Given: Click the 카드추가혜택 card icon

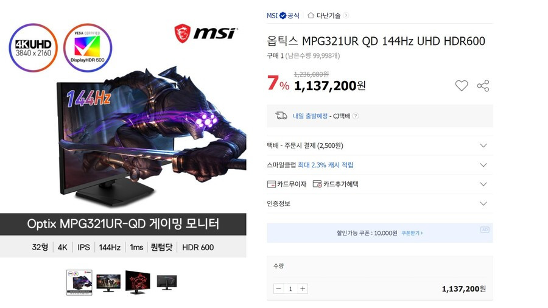Looking at the screenshot, I should (317, 184).
